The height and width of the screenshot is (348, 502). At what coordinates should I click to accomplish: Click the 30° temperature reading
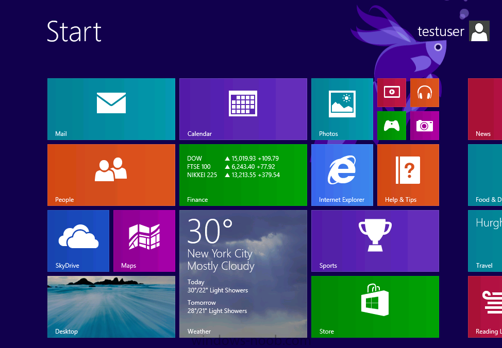click(210, 231)
